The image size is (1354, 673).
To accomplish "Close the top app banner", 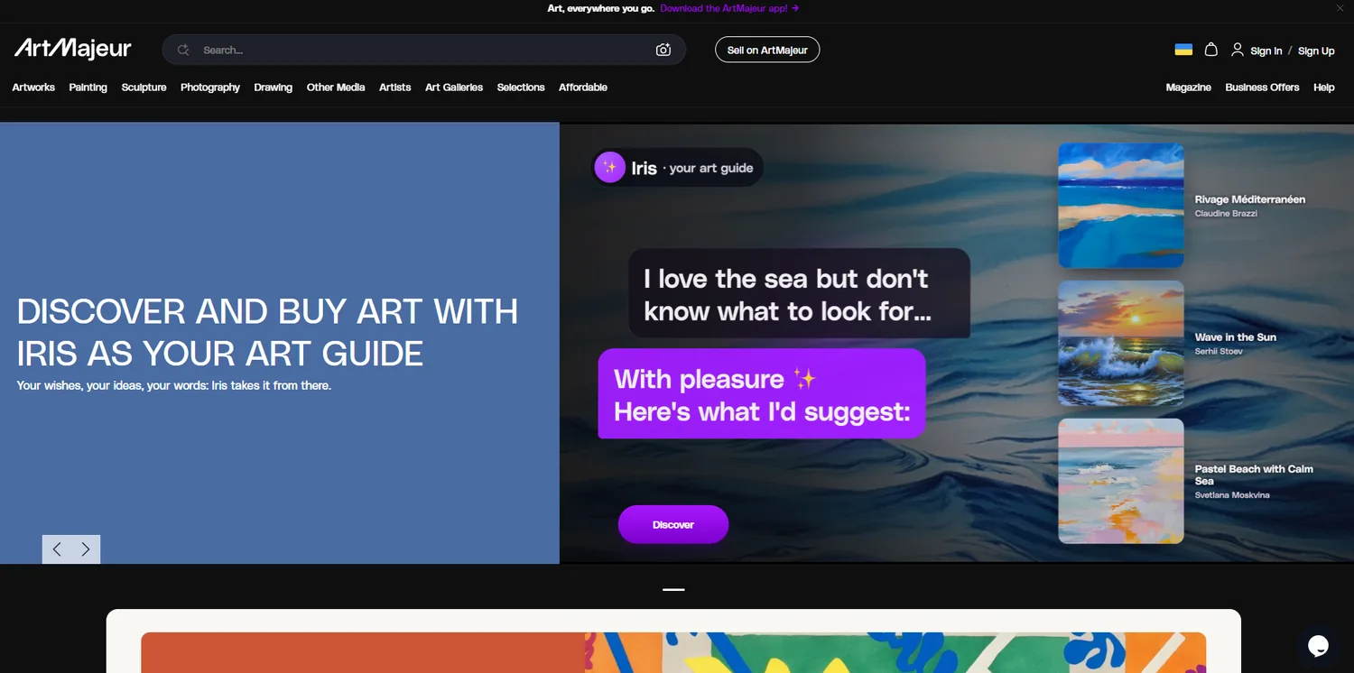I will coord(1340,8).
